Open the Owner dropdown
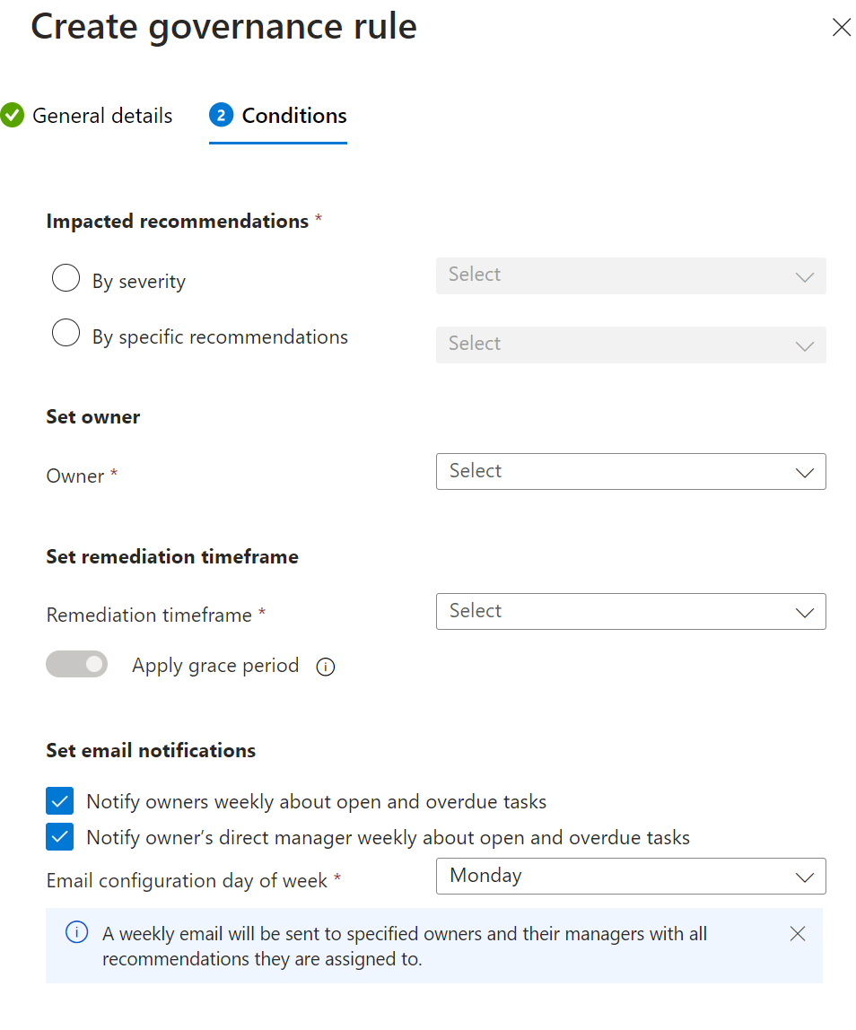This screenshot has height=1030, width=856. click(x=630, y=472)
